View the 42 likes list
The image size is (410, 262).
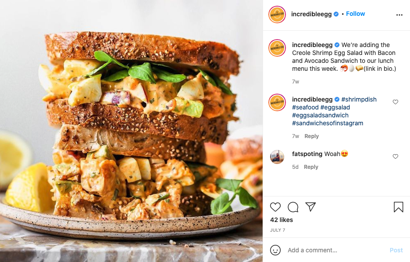point(282,220)
